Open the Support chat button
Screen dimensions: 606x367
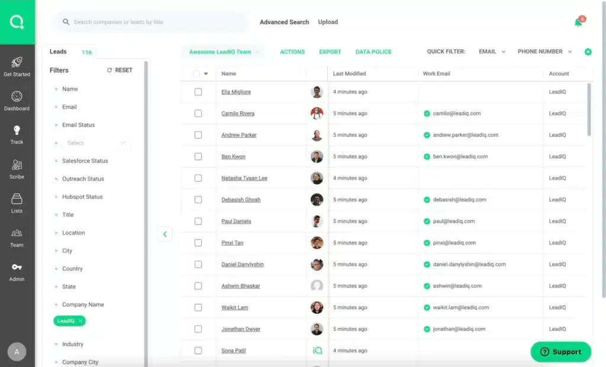[x=561, y=352]
